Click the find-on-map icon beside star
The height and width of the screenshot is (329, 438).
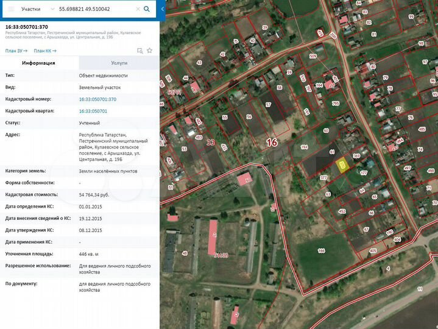(x=140, y=51)
